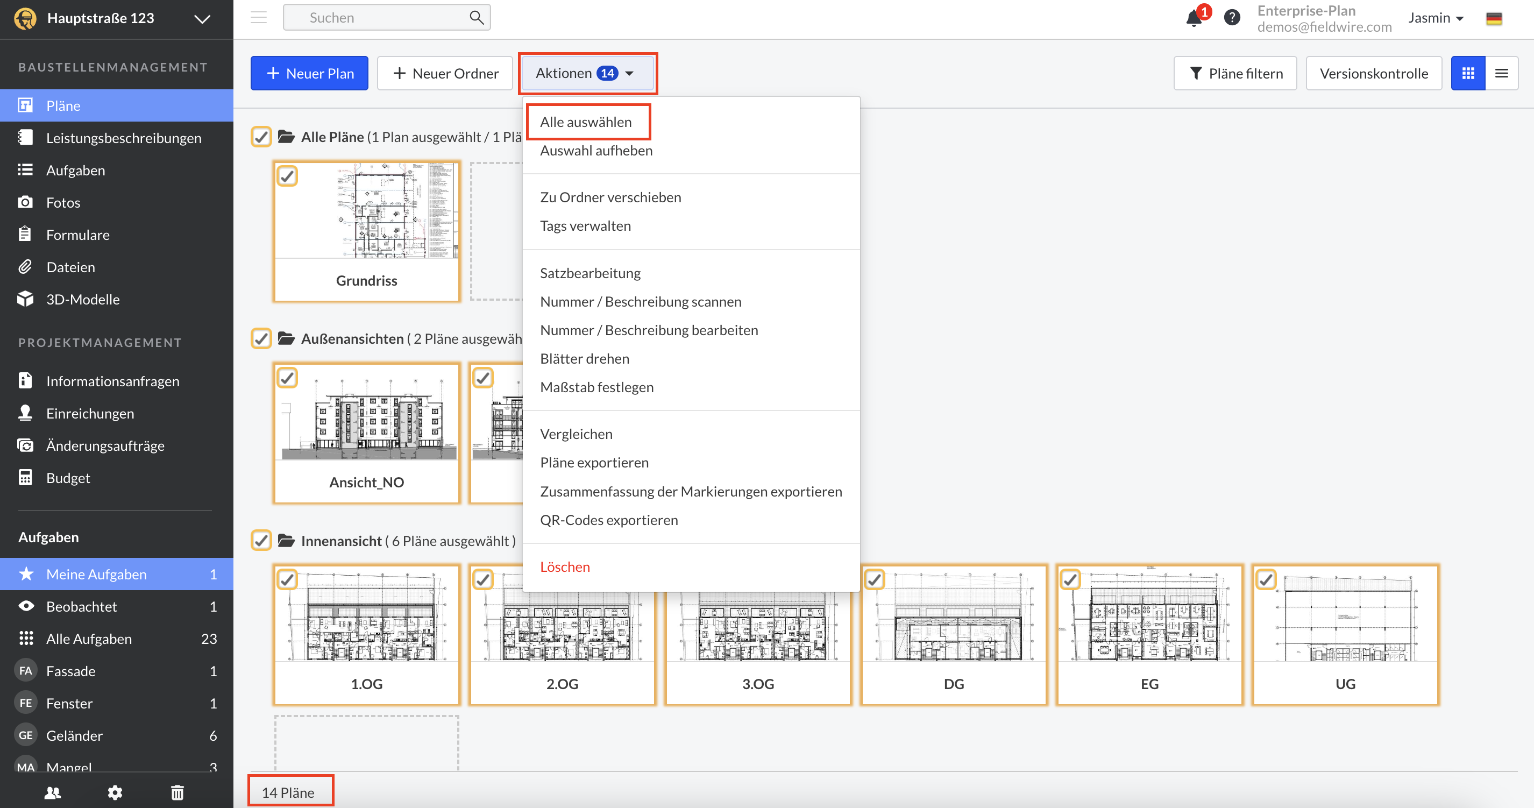The width and height of the screenshot is (1534, 808).
Task: Toggle the Innenansicht folder checkbox
Action: (x=261, y=541)
